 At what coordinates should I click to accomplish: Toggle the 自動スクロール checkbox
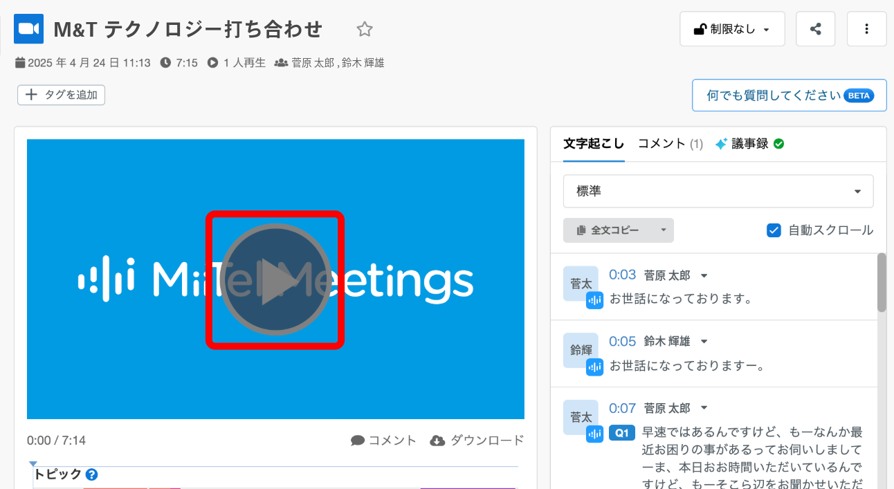[x=774, y=230]
